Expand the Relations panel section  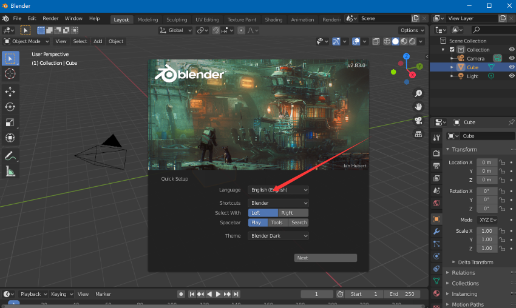[464, 273]
